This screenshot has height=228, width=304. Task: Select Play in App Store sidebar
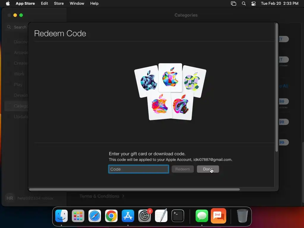[x=18, y=85]
